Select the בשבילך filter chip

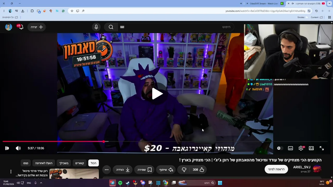tap(64, 163)
